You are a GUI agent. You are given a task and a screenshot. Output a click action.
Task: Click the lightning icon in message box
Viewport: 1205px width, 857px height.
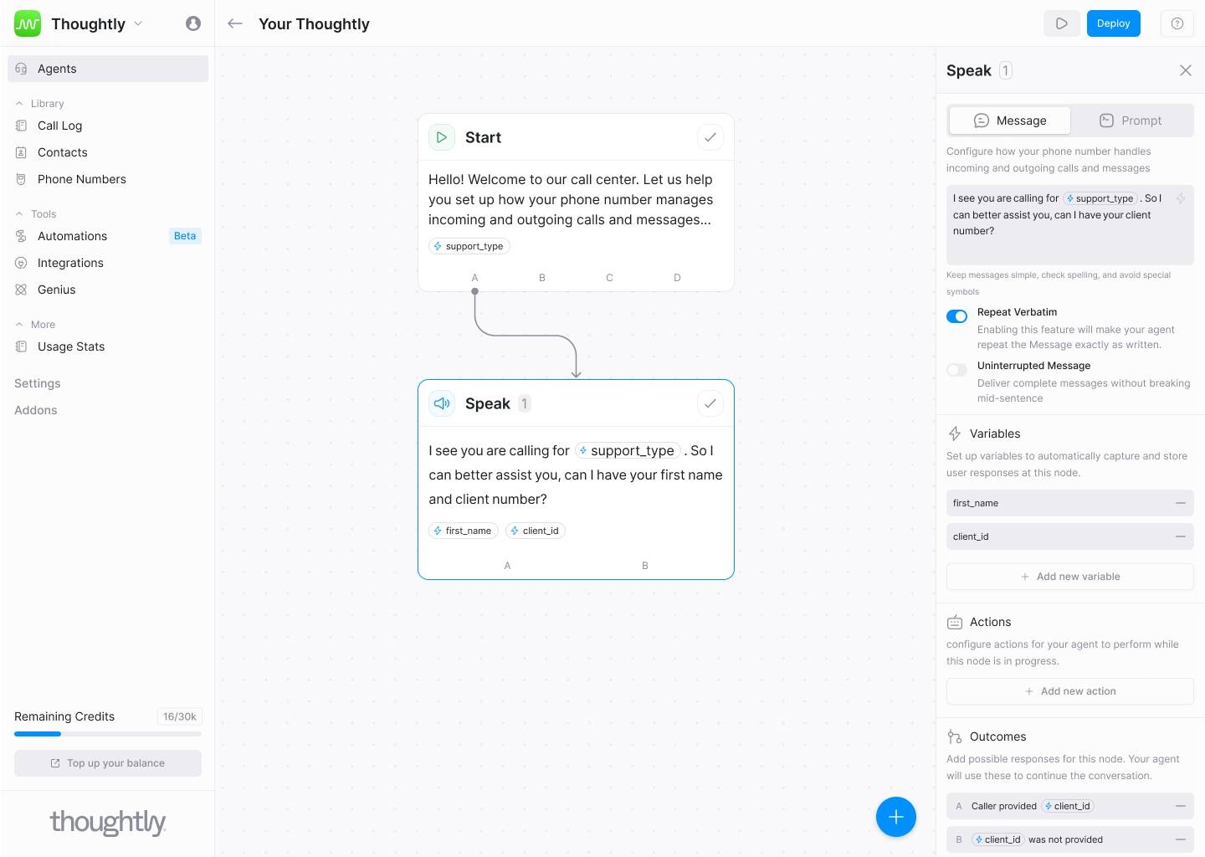click(1181, 198)
